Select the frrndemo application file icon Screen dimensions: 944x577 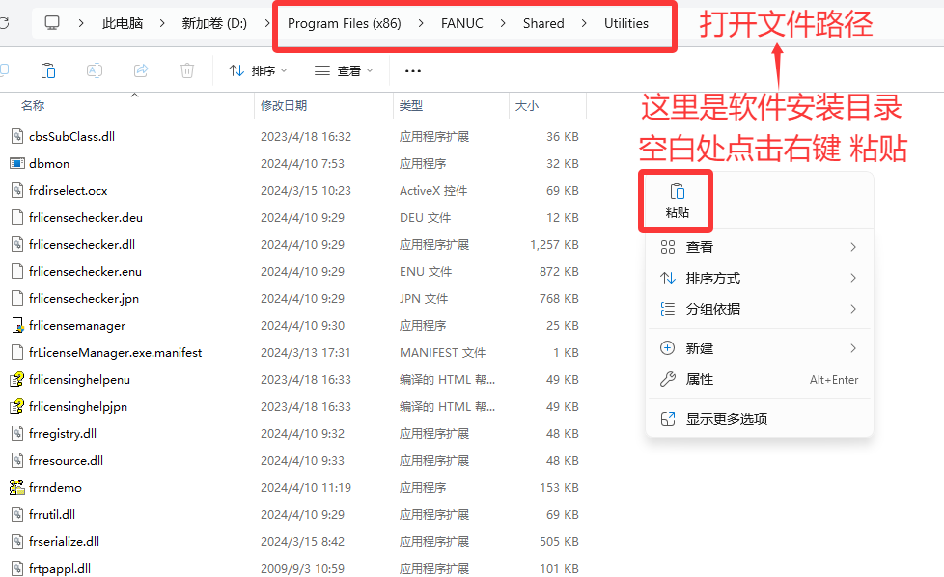pyautogui.click(x=17, y=487)
